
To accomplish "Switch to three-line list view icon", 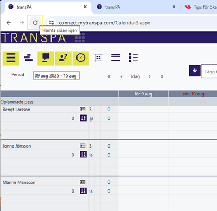I will click(x=116, y=58).
